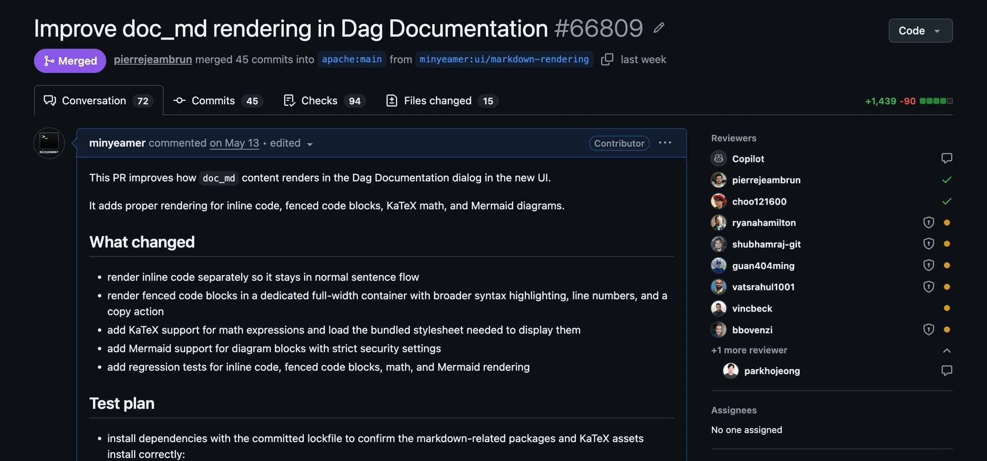The width and height of the screenshot is (987, 461).
Task: Click the diffstat color bar
Action: tap(936, 101)
